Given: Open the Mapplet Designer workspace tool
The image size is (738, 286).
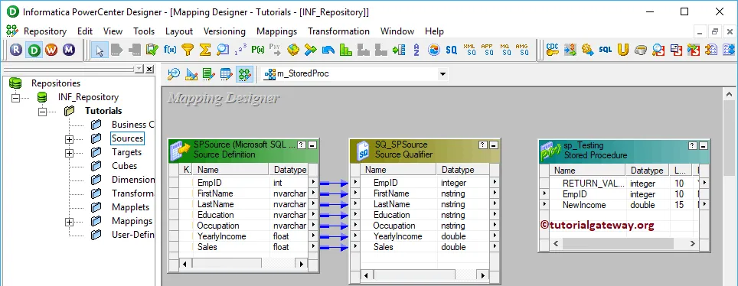Looking at the screenshot, I should [227, 74].
